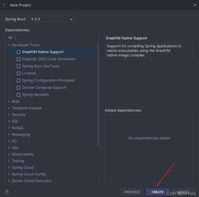Click the Web category label
The height and width of the screenshot is (197, 199).
coord(15,101)
